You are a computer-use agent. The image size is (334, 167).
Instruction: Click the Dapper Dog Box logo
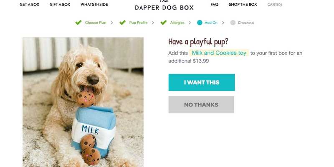164,6
